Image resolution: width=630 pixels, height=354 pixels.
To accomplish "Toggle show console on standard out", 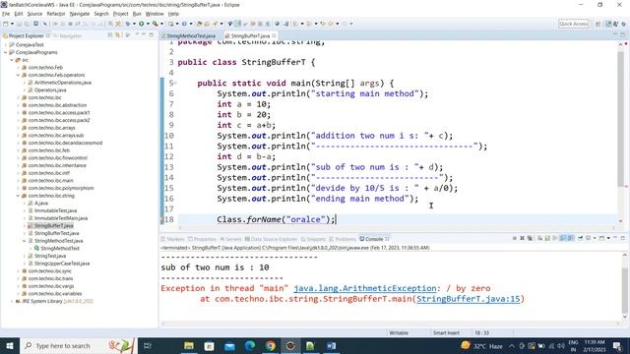I will tap(562, 238).
